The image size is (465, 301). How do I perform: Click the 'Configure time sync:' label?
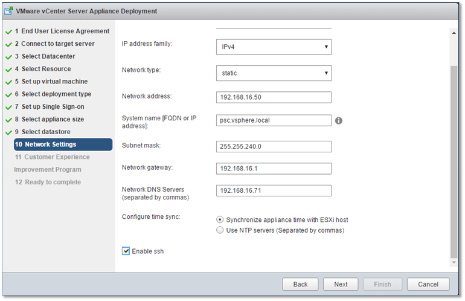[x=151, y=217]
